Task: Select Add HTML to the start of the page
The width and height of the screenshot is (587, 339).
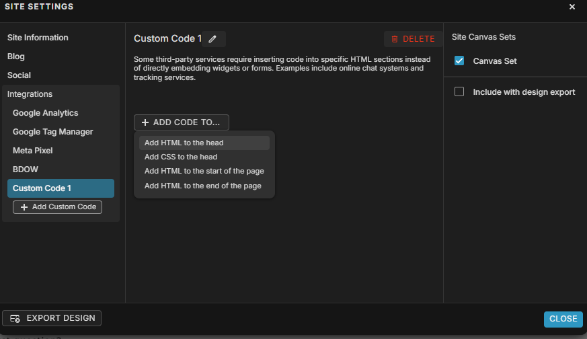Action: click(x=204, y=171)
